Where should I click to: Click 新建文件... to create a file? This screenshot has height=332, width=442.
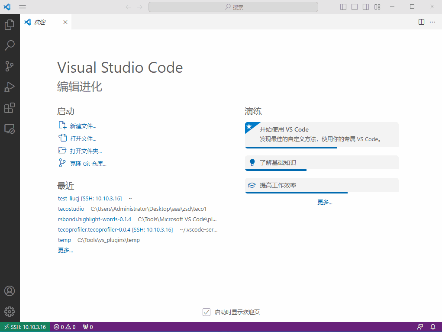pos(83,126)
